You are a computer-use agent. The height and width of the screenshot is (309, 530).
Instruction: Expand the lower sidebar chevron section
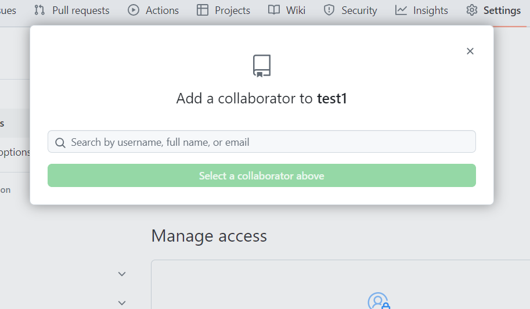click(x=122, y=303)
